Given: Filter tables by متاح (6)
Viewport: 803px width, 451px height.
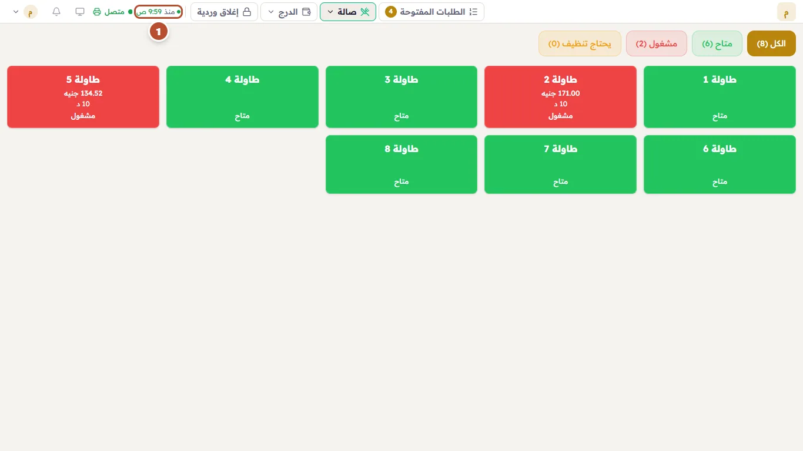Looking at the screenshot, I should pos(717,44).
